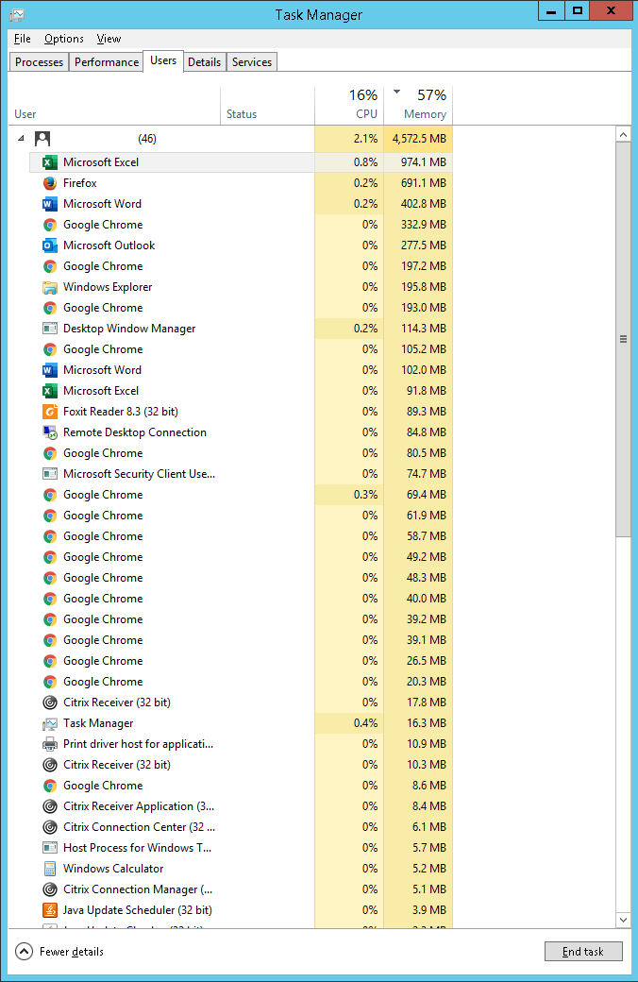The image size is (638, 982).
Task: Select Chrome row using 193.0 MB
Action: 241,308
